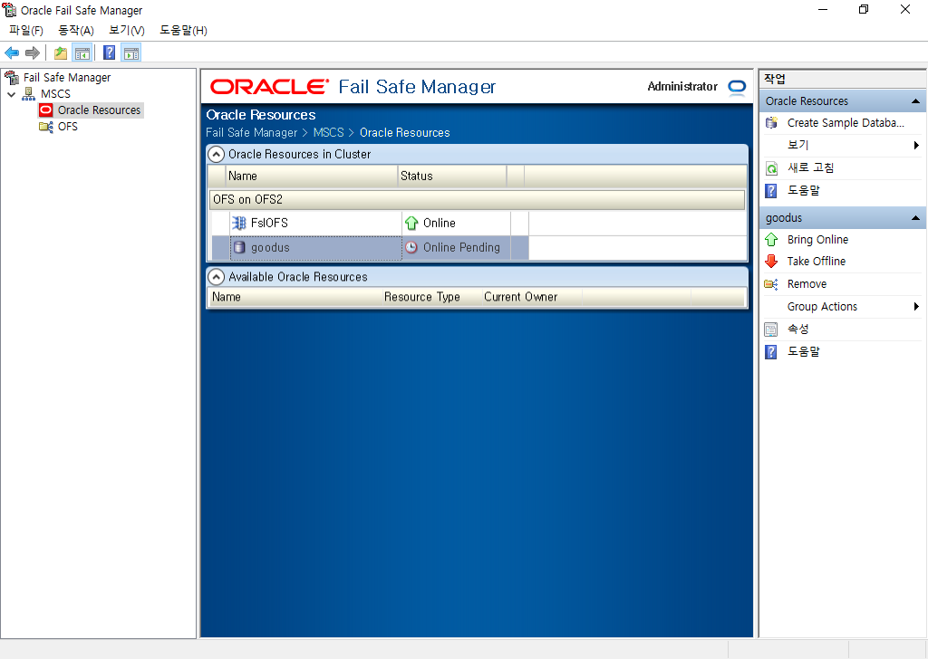Viewport: 928px width, 659px height.
Task: Sort by the cluster resources Name column header
Action: click(x=312, y=177)
